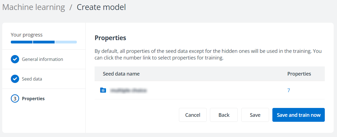
Task: Click the Seed data completed checkmark icon
Action: (x=15, y=79)
